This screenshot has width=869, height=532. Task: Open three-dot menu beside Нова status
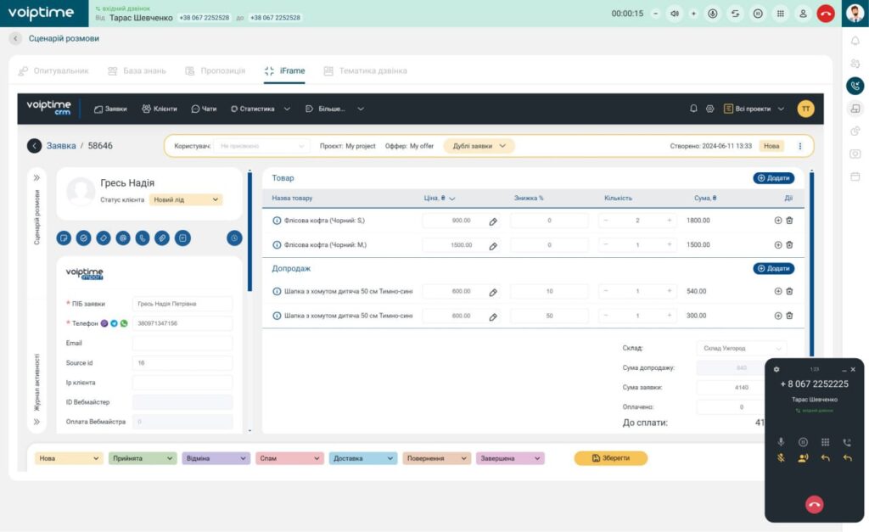799,146
